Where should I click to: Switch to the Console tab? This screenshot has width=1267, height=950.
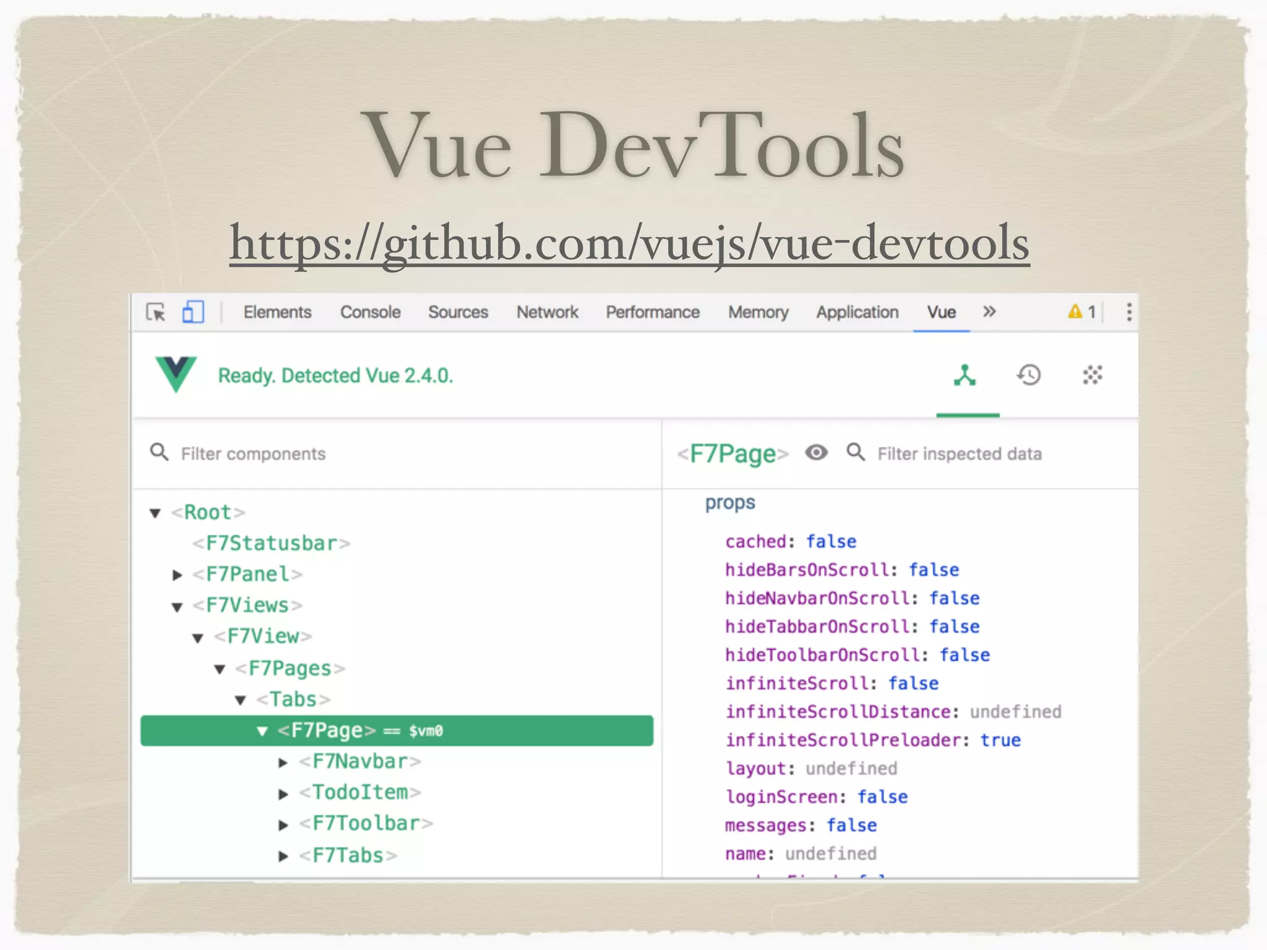tap(371, 312)
